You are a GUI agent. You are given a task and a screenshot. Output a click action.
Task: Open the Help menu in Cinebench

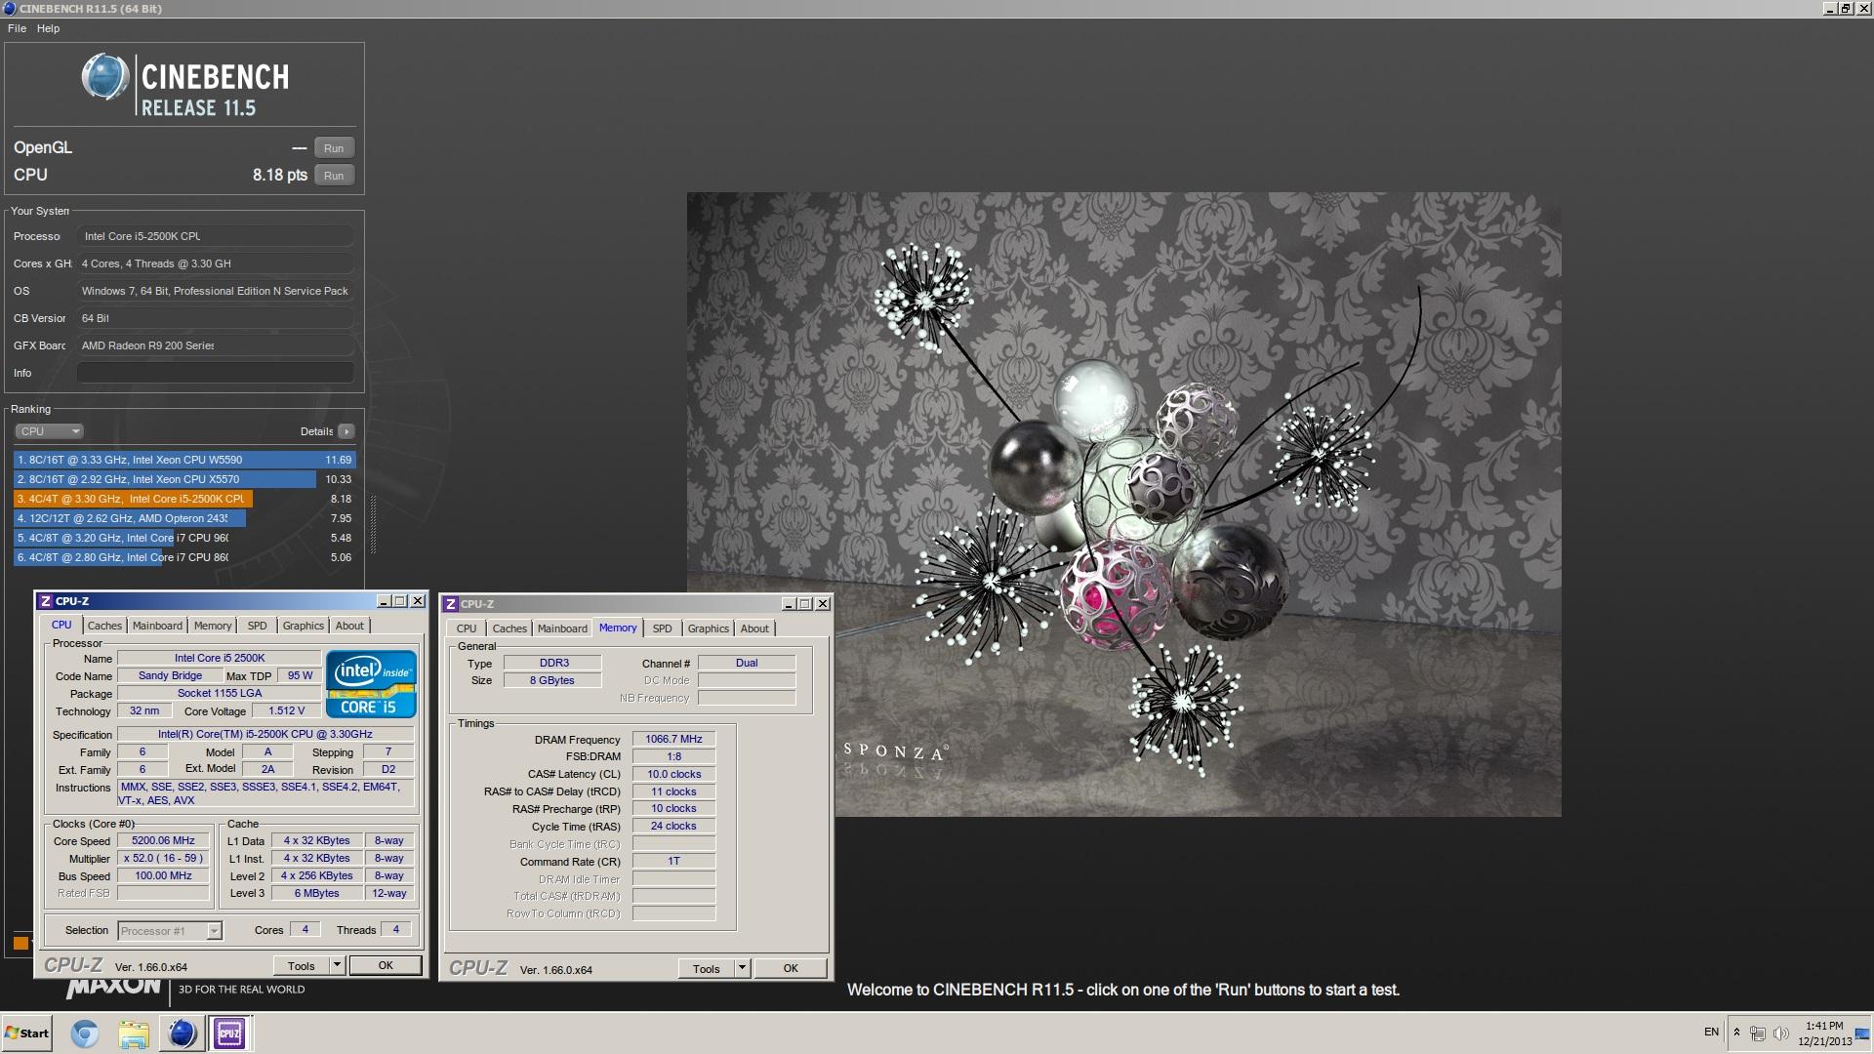tap(48, 28)
